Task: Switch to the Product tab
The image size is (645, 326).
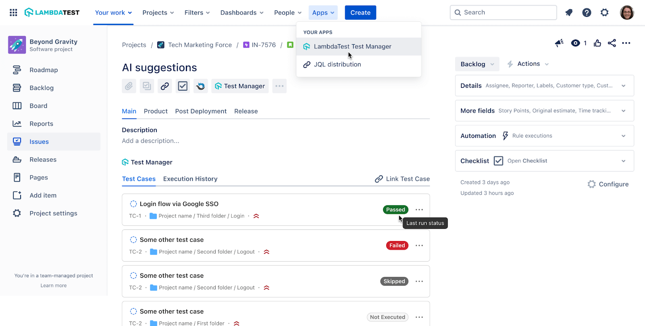Action: pos(156,111)
